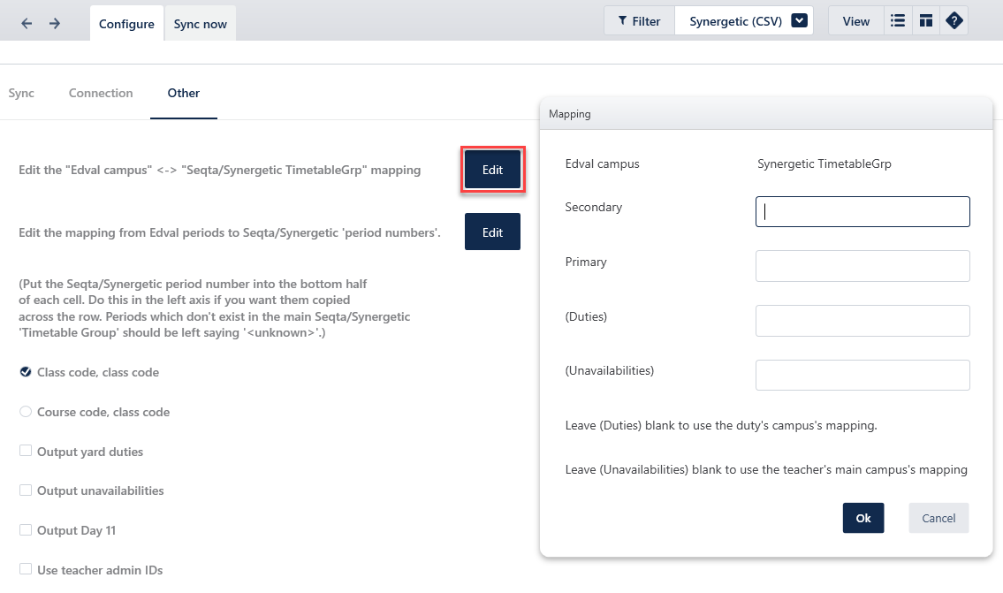Click the Primary mapping input field

[862, 266]
